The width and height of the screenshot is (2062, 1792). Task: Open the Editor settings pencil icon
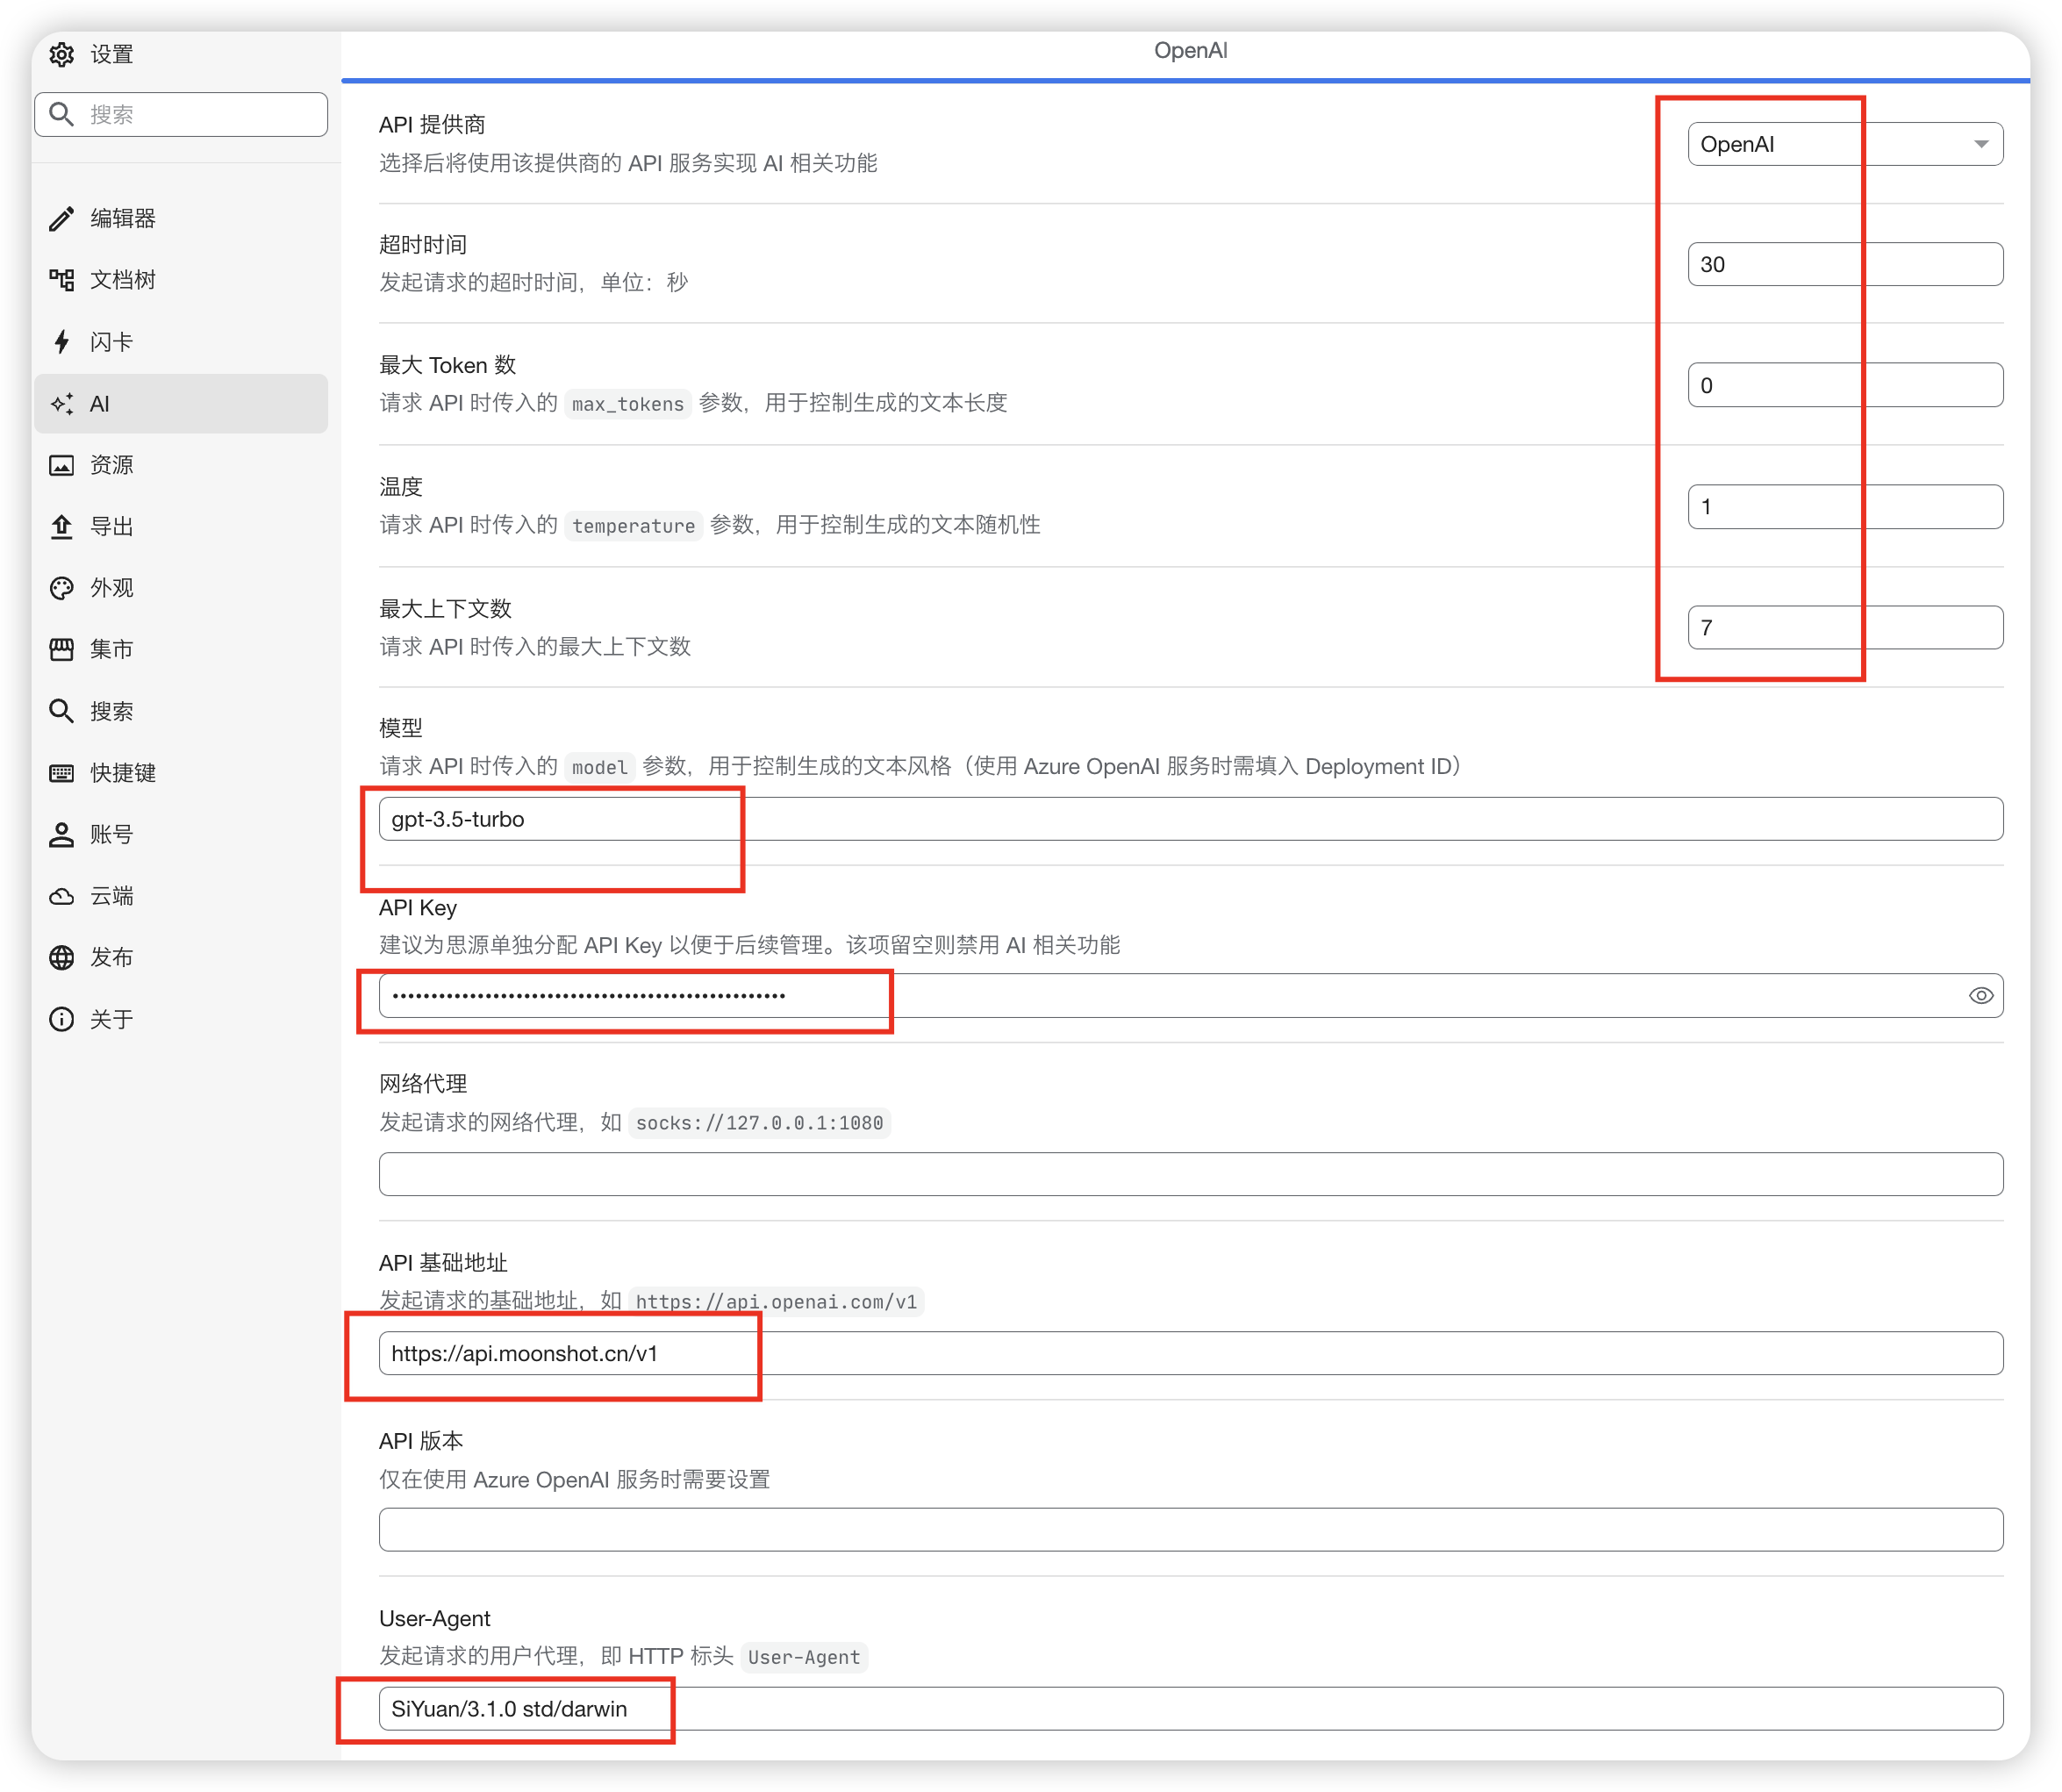62,218
